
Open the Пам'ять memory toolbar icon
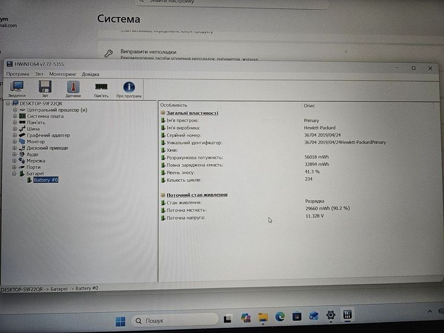[x=101, y=90]
